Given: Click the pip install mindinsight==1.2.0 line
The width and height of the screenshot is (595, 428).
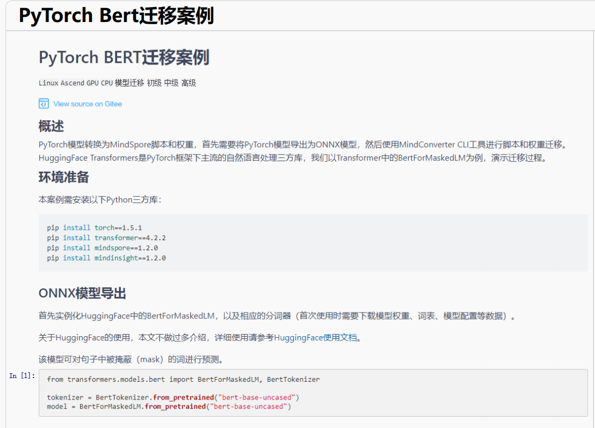Looking at the screenshot, I should tap(106, 258).
